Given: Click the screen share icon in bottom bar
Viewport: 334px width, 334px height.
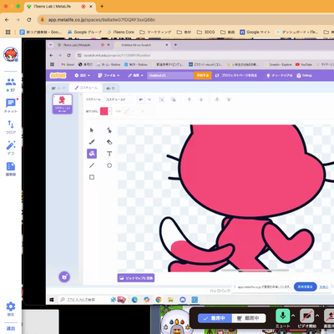Looking at the screenshot, I should coord(330,316).
